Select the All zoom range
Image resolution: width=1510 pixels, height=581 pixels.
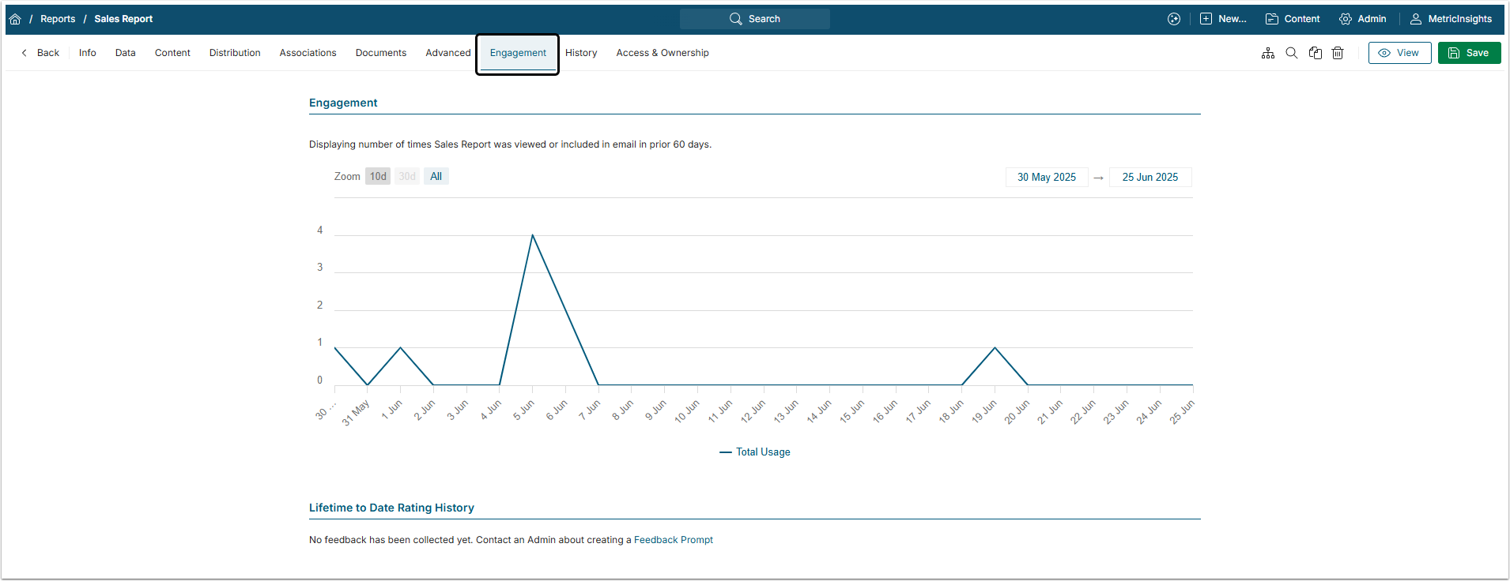[436, 176]
